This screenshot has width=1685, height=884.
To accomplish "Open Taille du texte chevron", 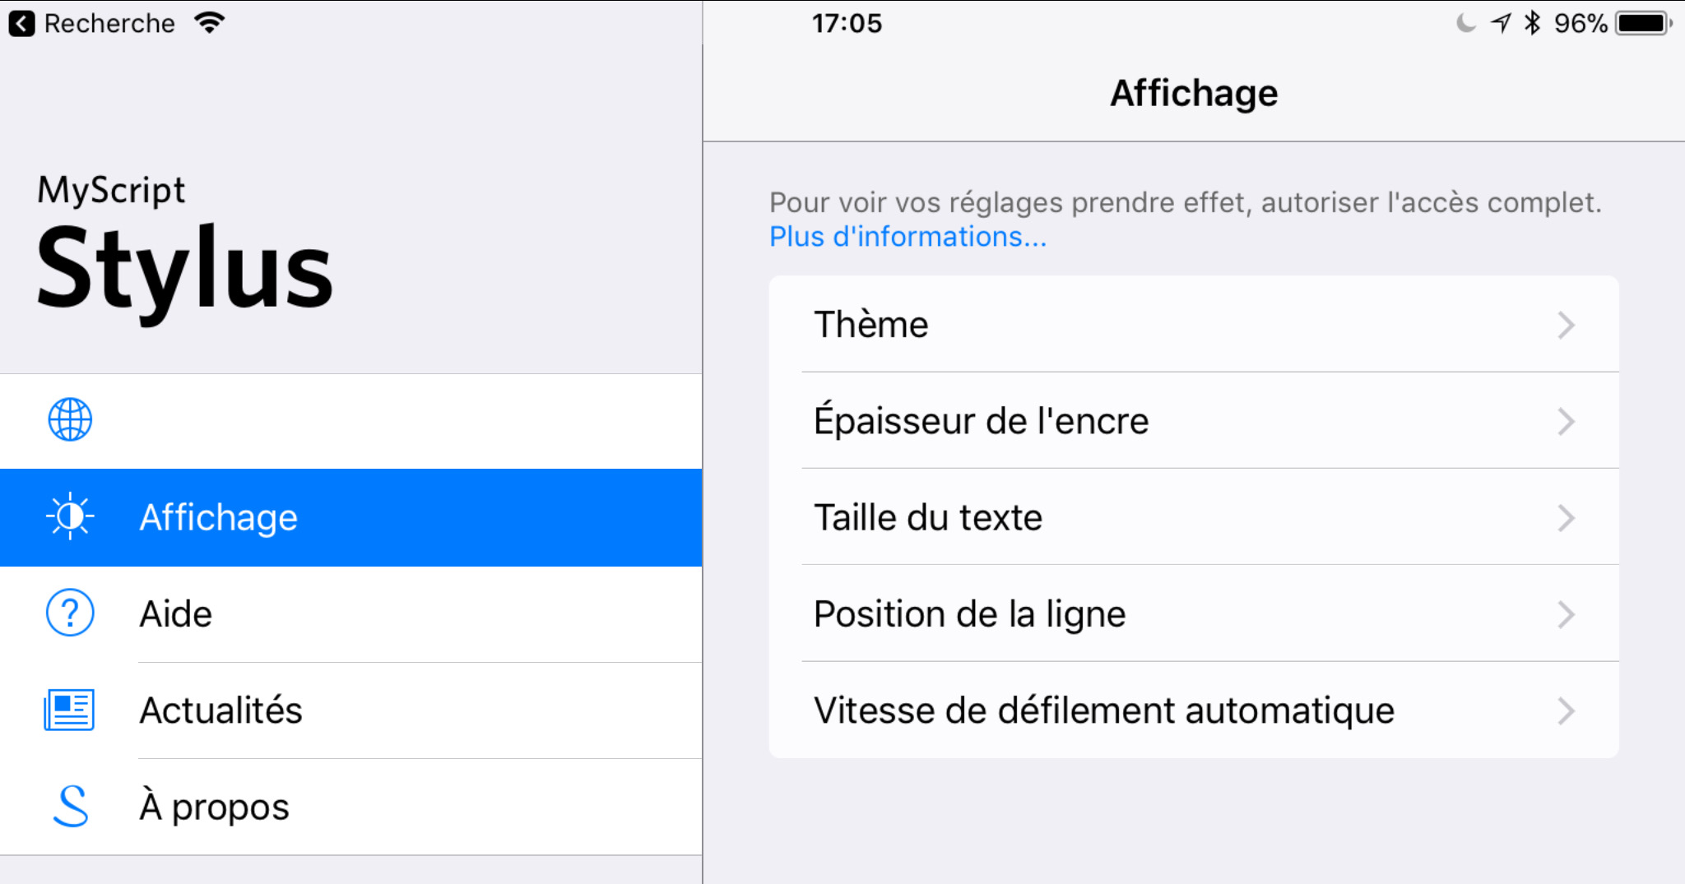I will click(x=1566, y=518).
